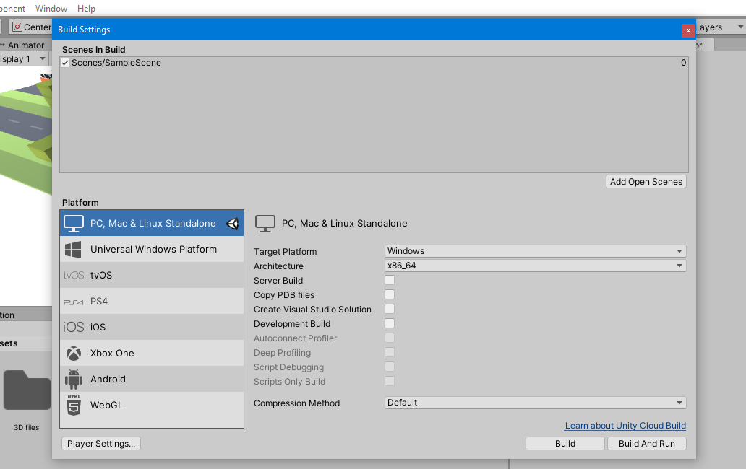The width and height of the screenshot is (746, 469).
Task: Open the Layers dropdown in the editor
Action: (720, 27)
